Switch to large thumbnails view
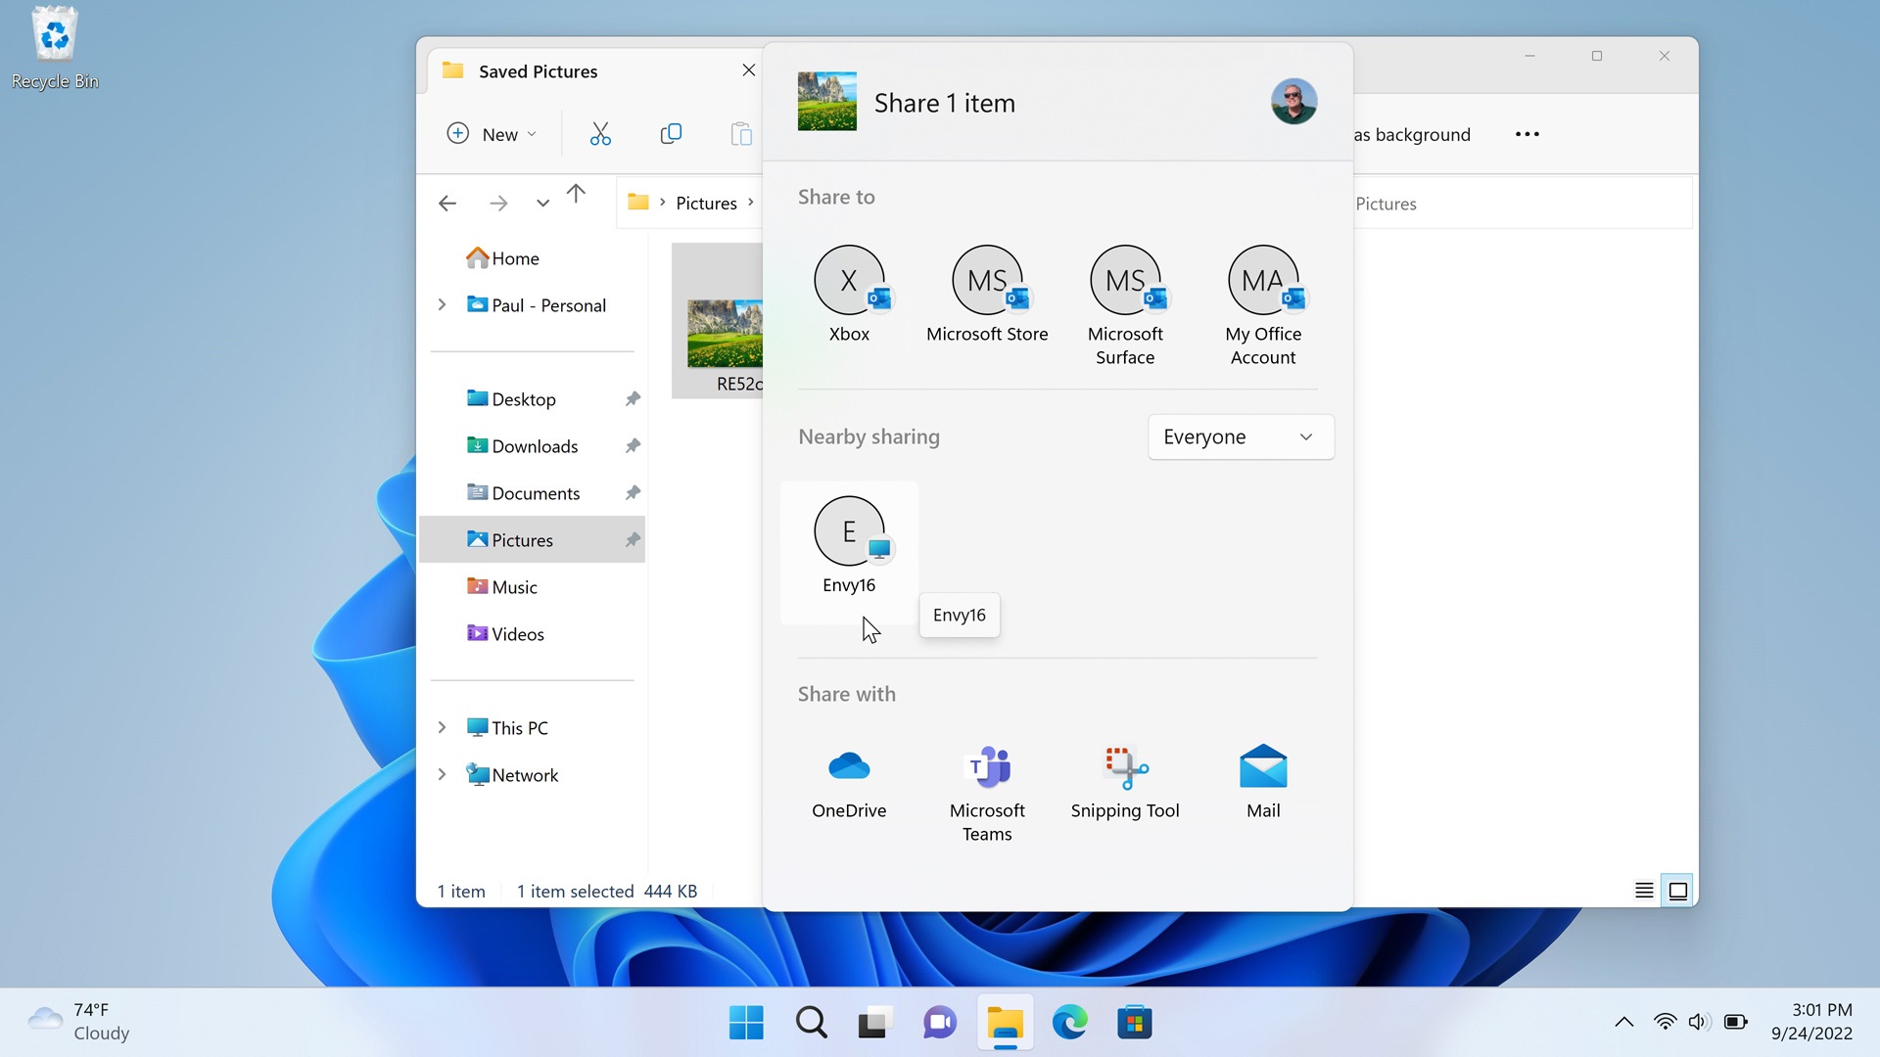This screenshot has height=1057, width=1880. point(1677,891)
